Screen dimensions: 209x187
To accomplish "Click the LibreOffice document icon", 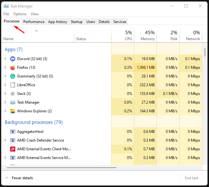I will [x=13, y=85].
